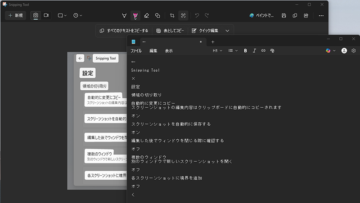The image size is (360, 203).
Task: Click すべてのテキストをコピーする button
Action: (x=124, y=31)
